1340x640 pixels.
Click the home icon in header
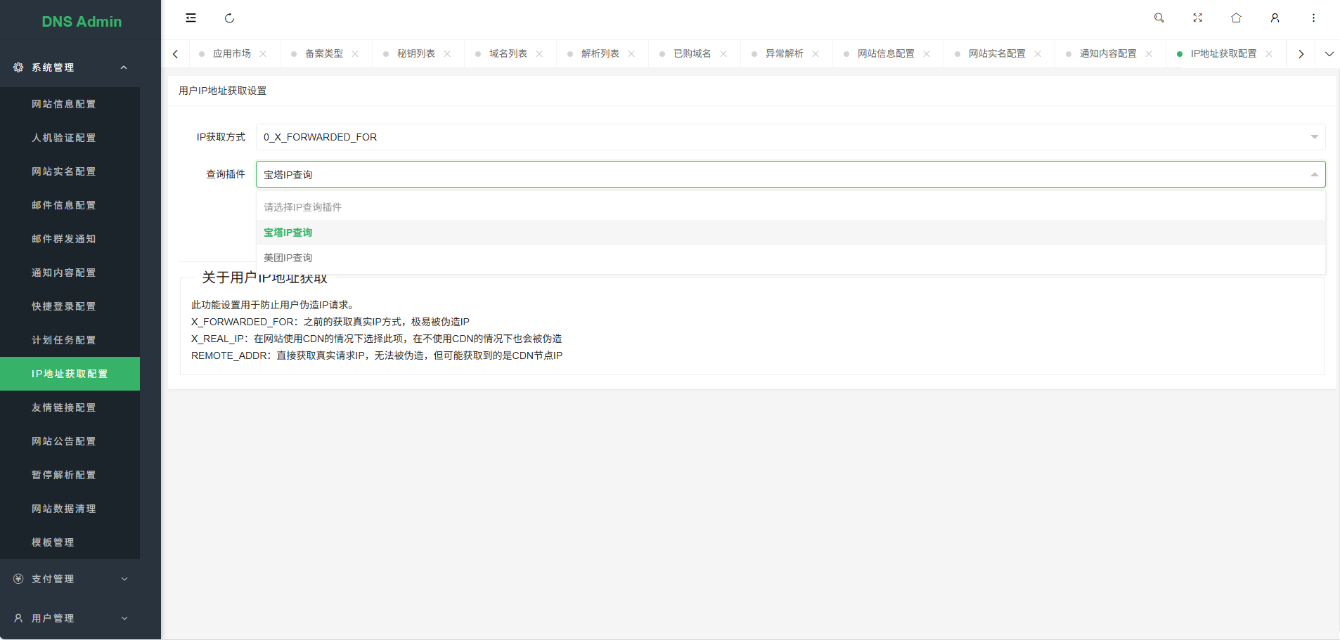1236,18
